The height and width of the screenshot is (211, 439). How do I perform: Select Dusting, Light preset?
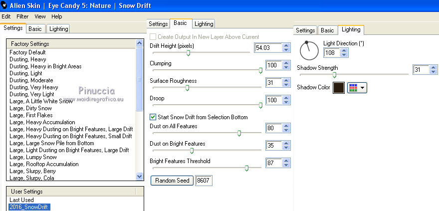tap(26, 73)
